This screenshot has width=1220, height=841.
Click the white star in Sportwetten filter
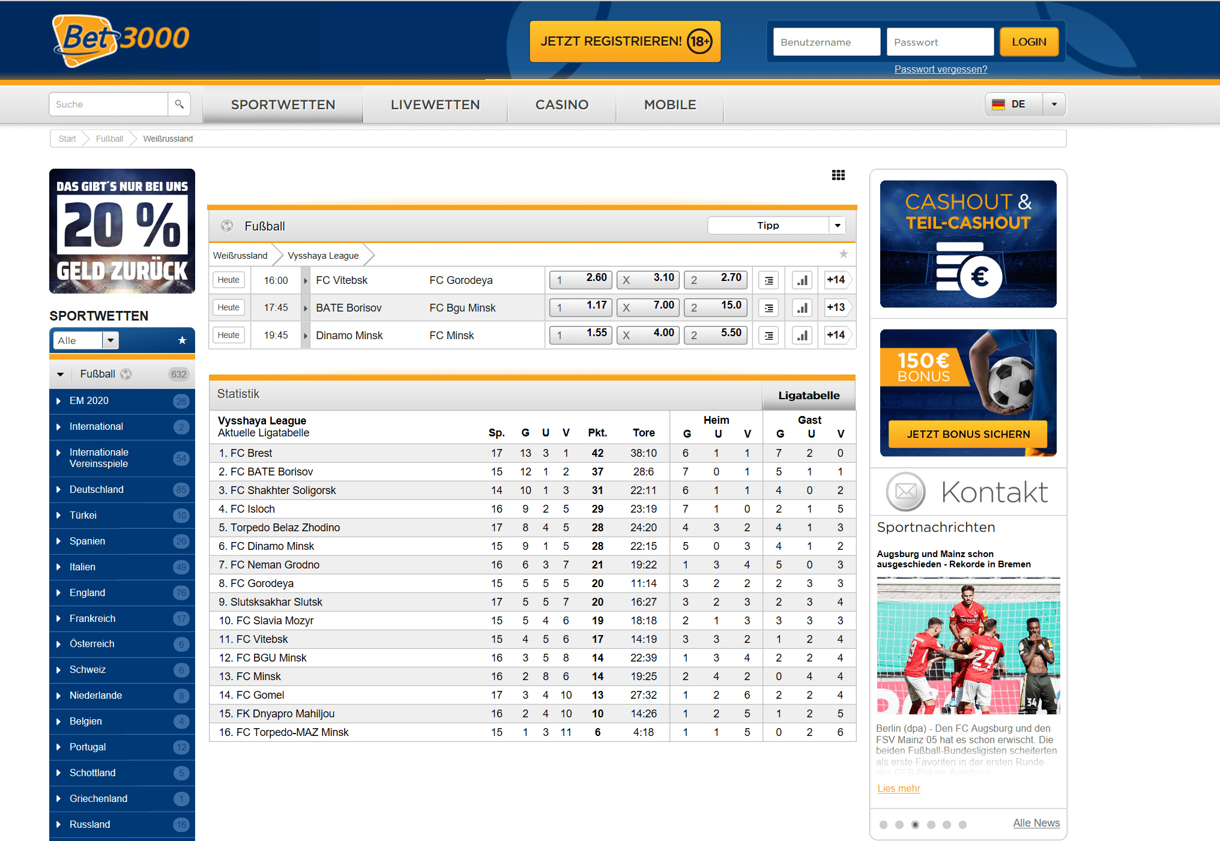(183, 340)
